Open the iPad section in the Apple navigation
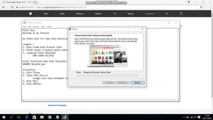This screenshot has width=213, height=120. (62, 14)
